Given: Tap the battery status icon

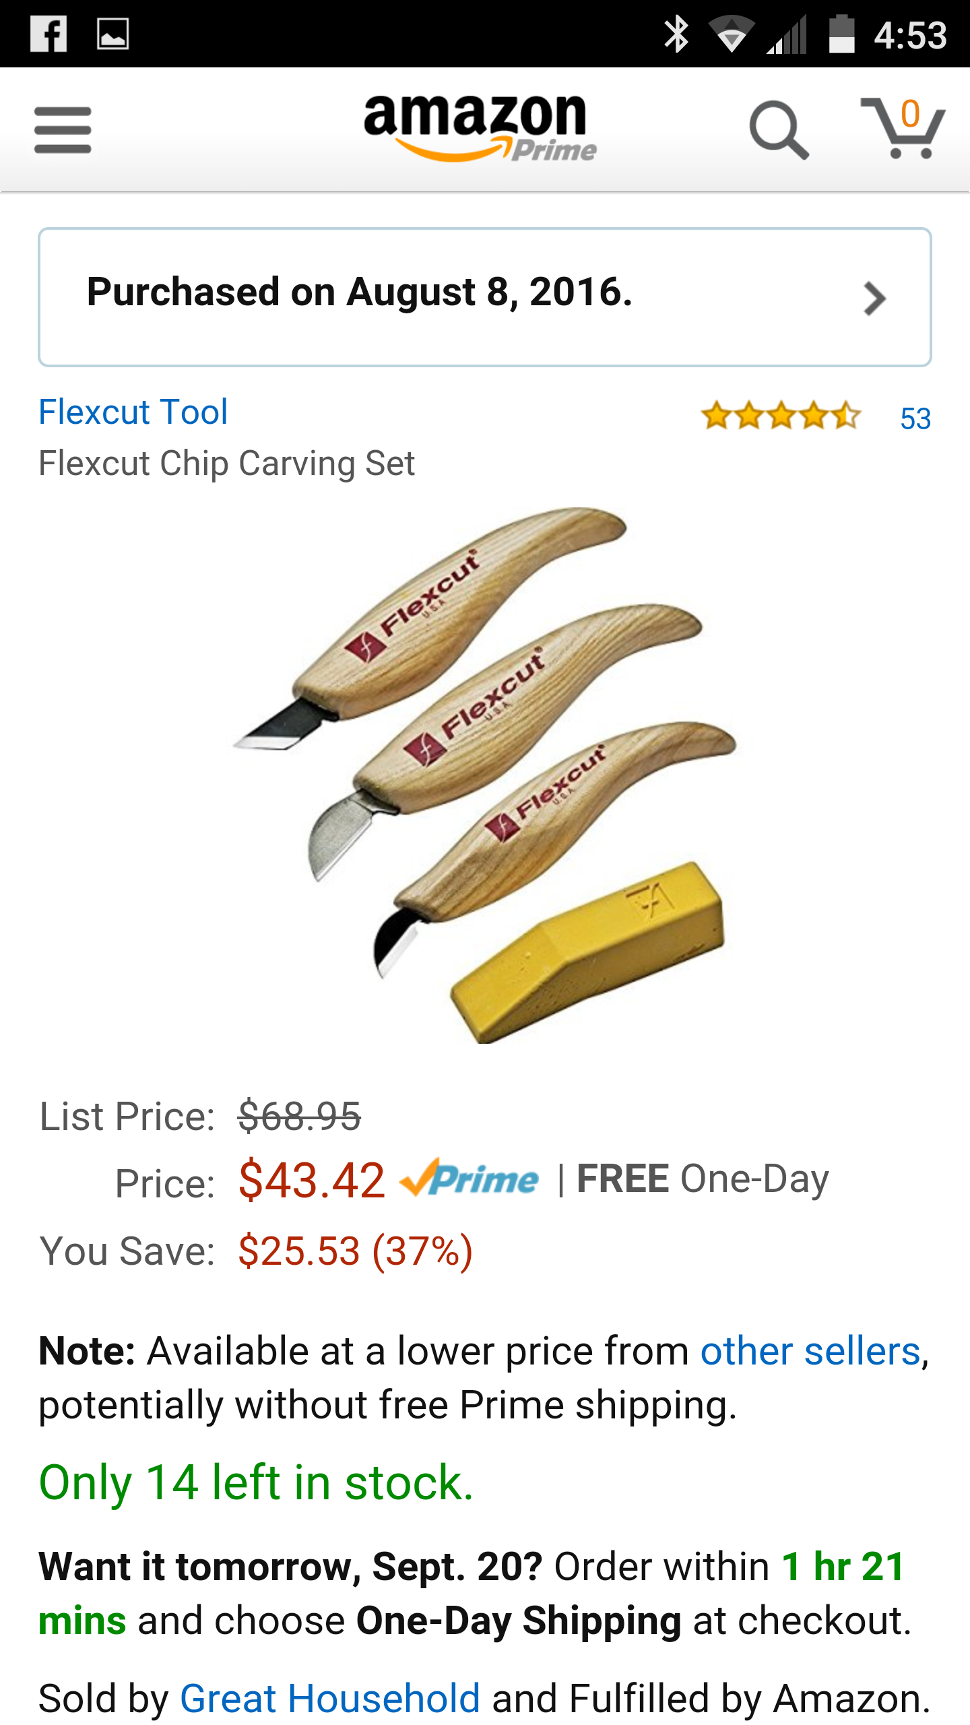Looking at the screenshot, I should [x=841, y=34].
